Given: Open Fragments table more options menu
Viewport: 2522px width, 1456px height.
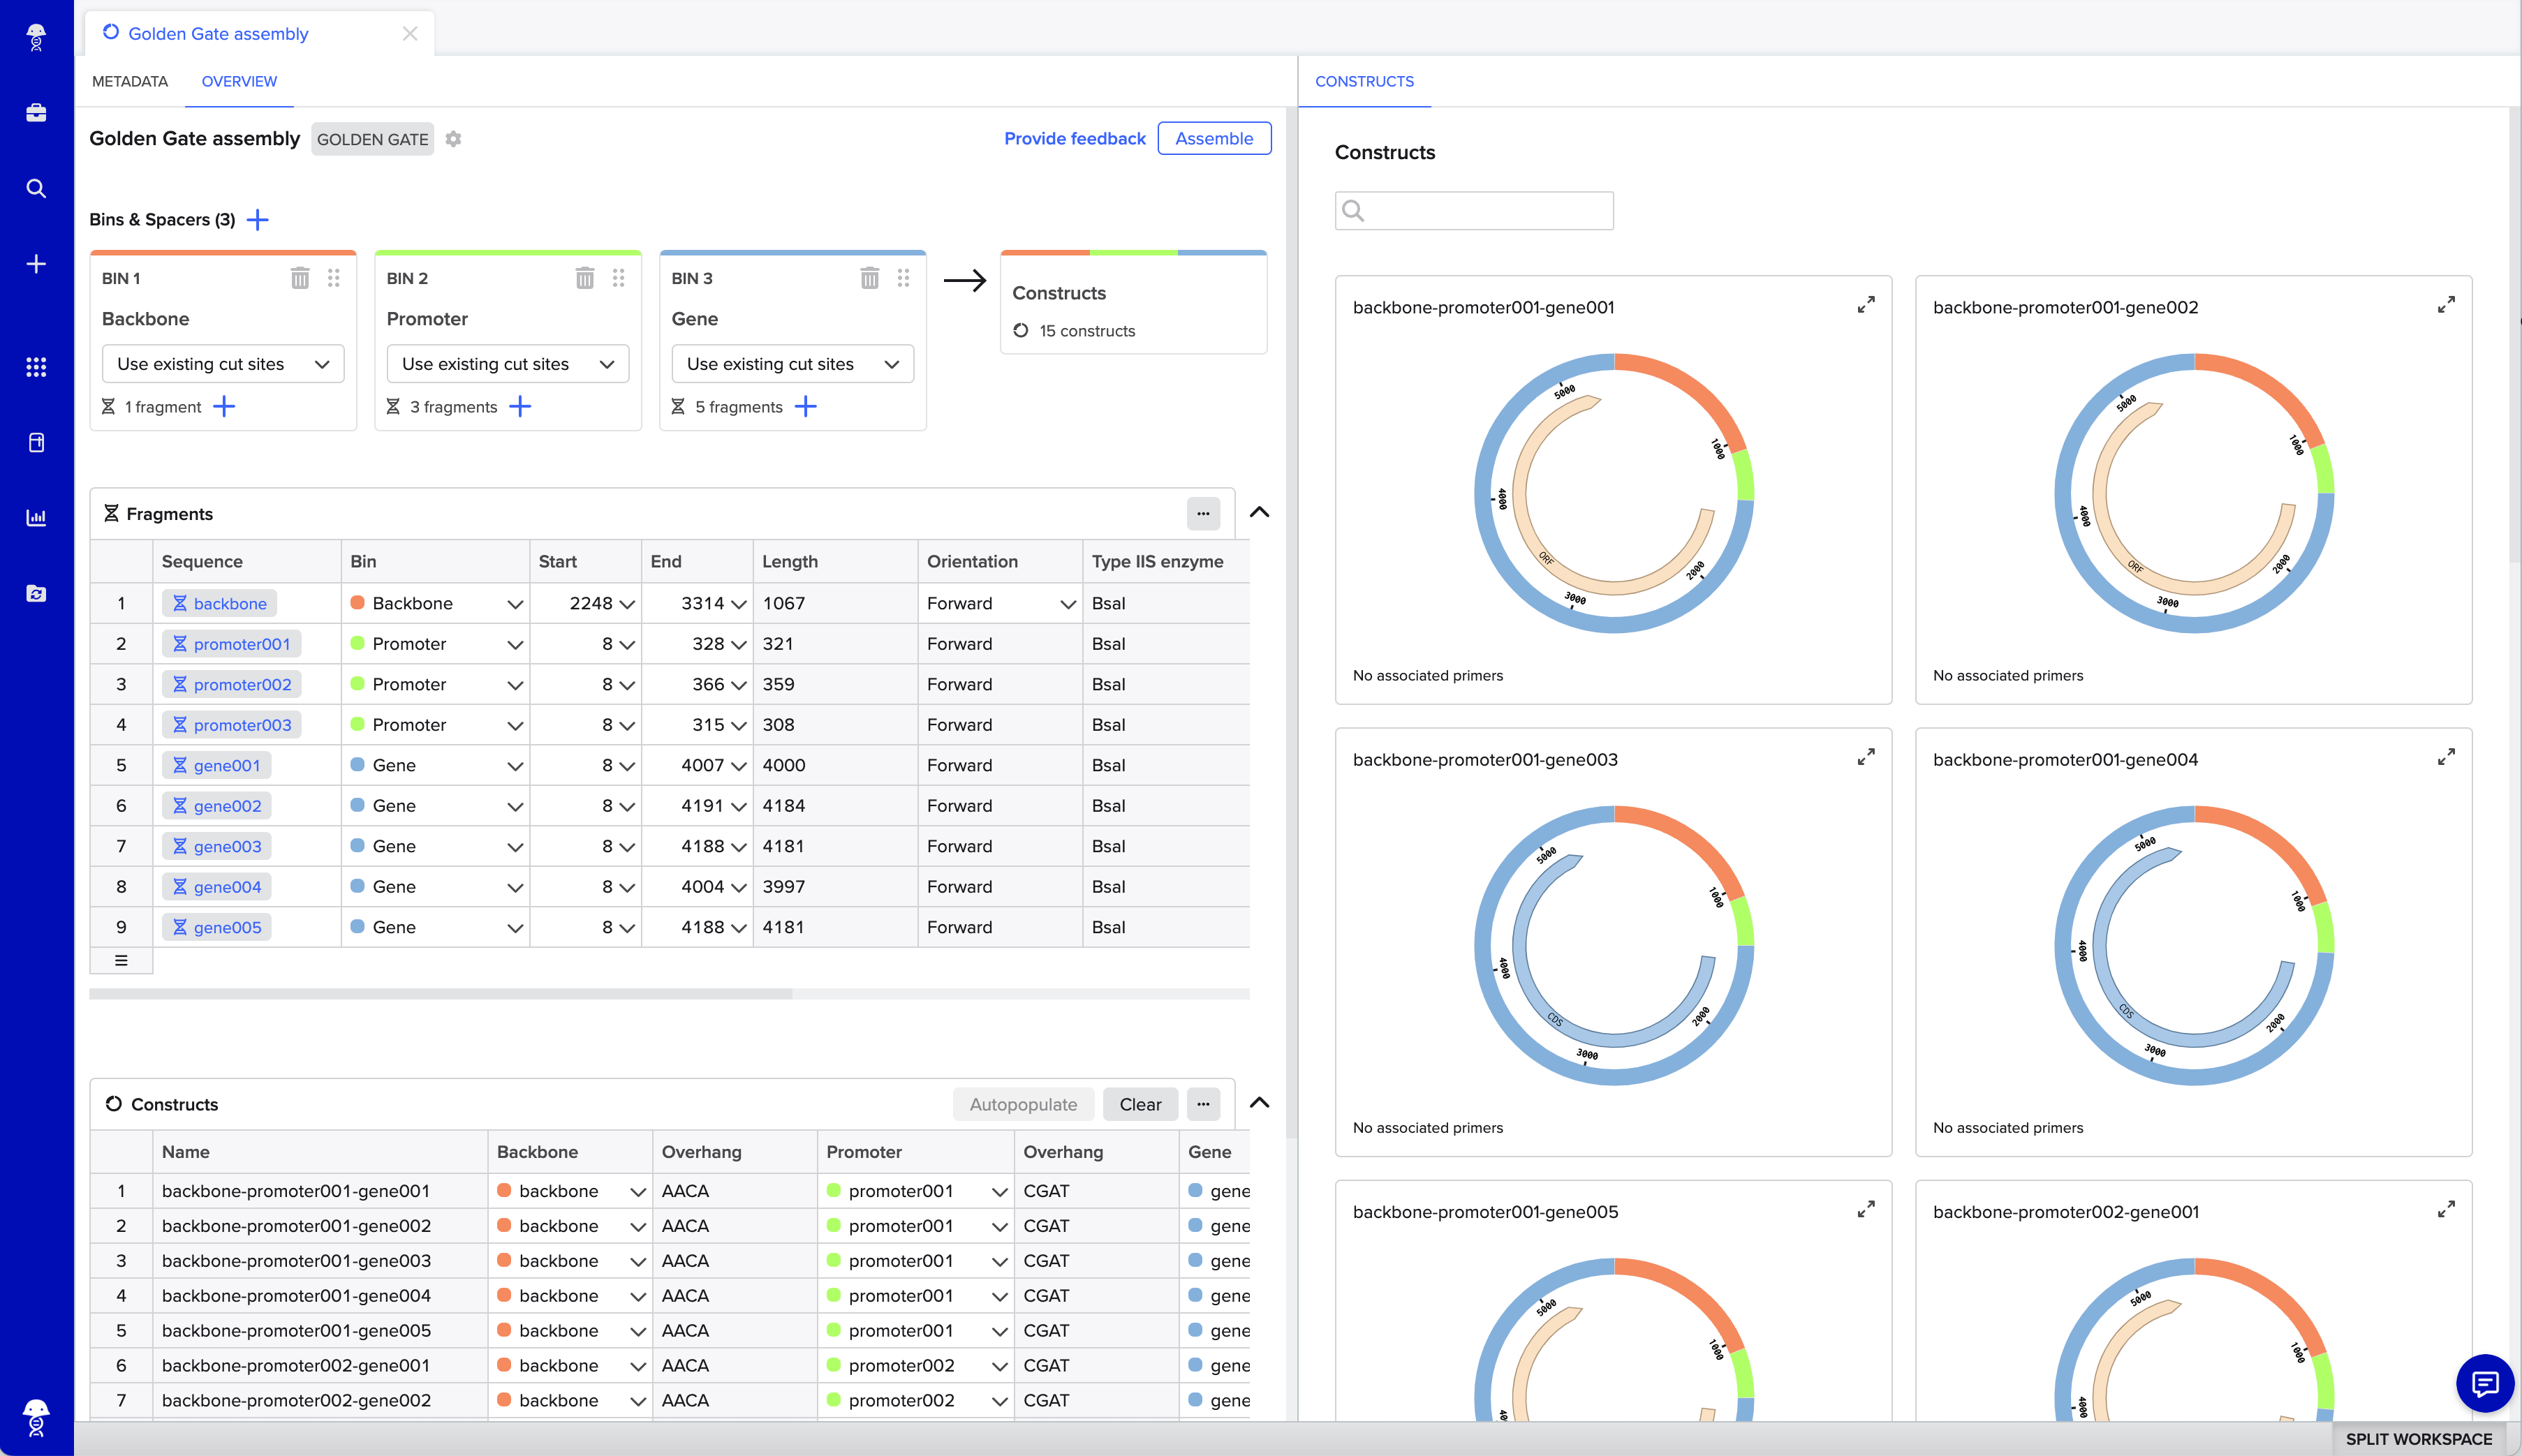Looking at the screenshot, I should pyautogui.click(x=1202, y=513).
